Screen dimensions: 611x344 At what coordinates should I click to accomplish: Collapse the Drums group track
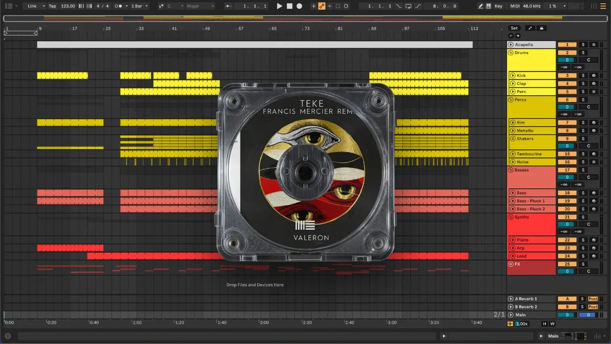pos(511,53)
